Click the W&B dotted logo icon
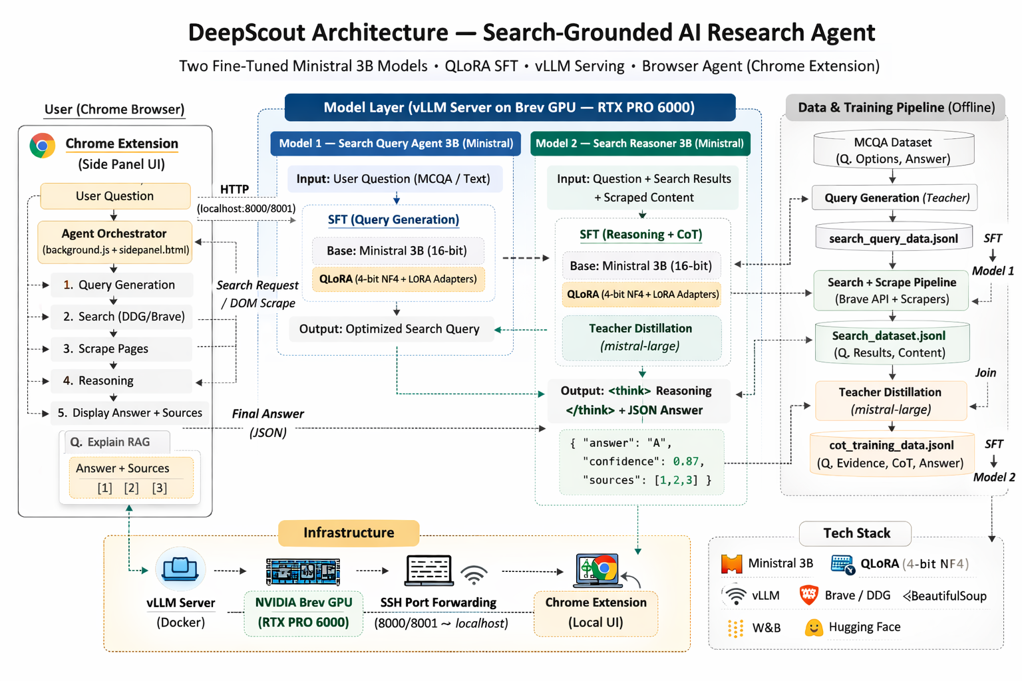 pos(735,628)
